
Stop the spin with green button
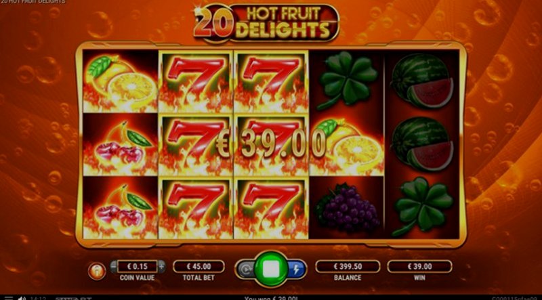(271, 270)
